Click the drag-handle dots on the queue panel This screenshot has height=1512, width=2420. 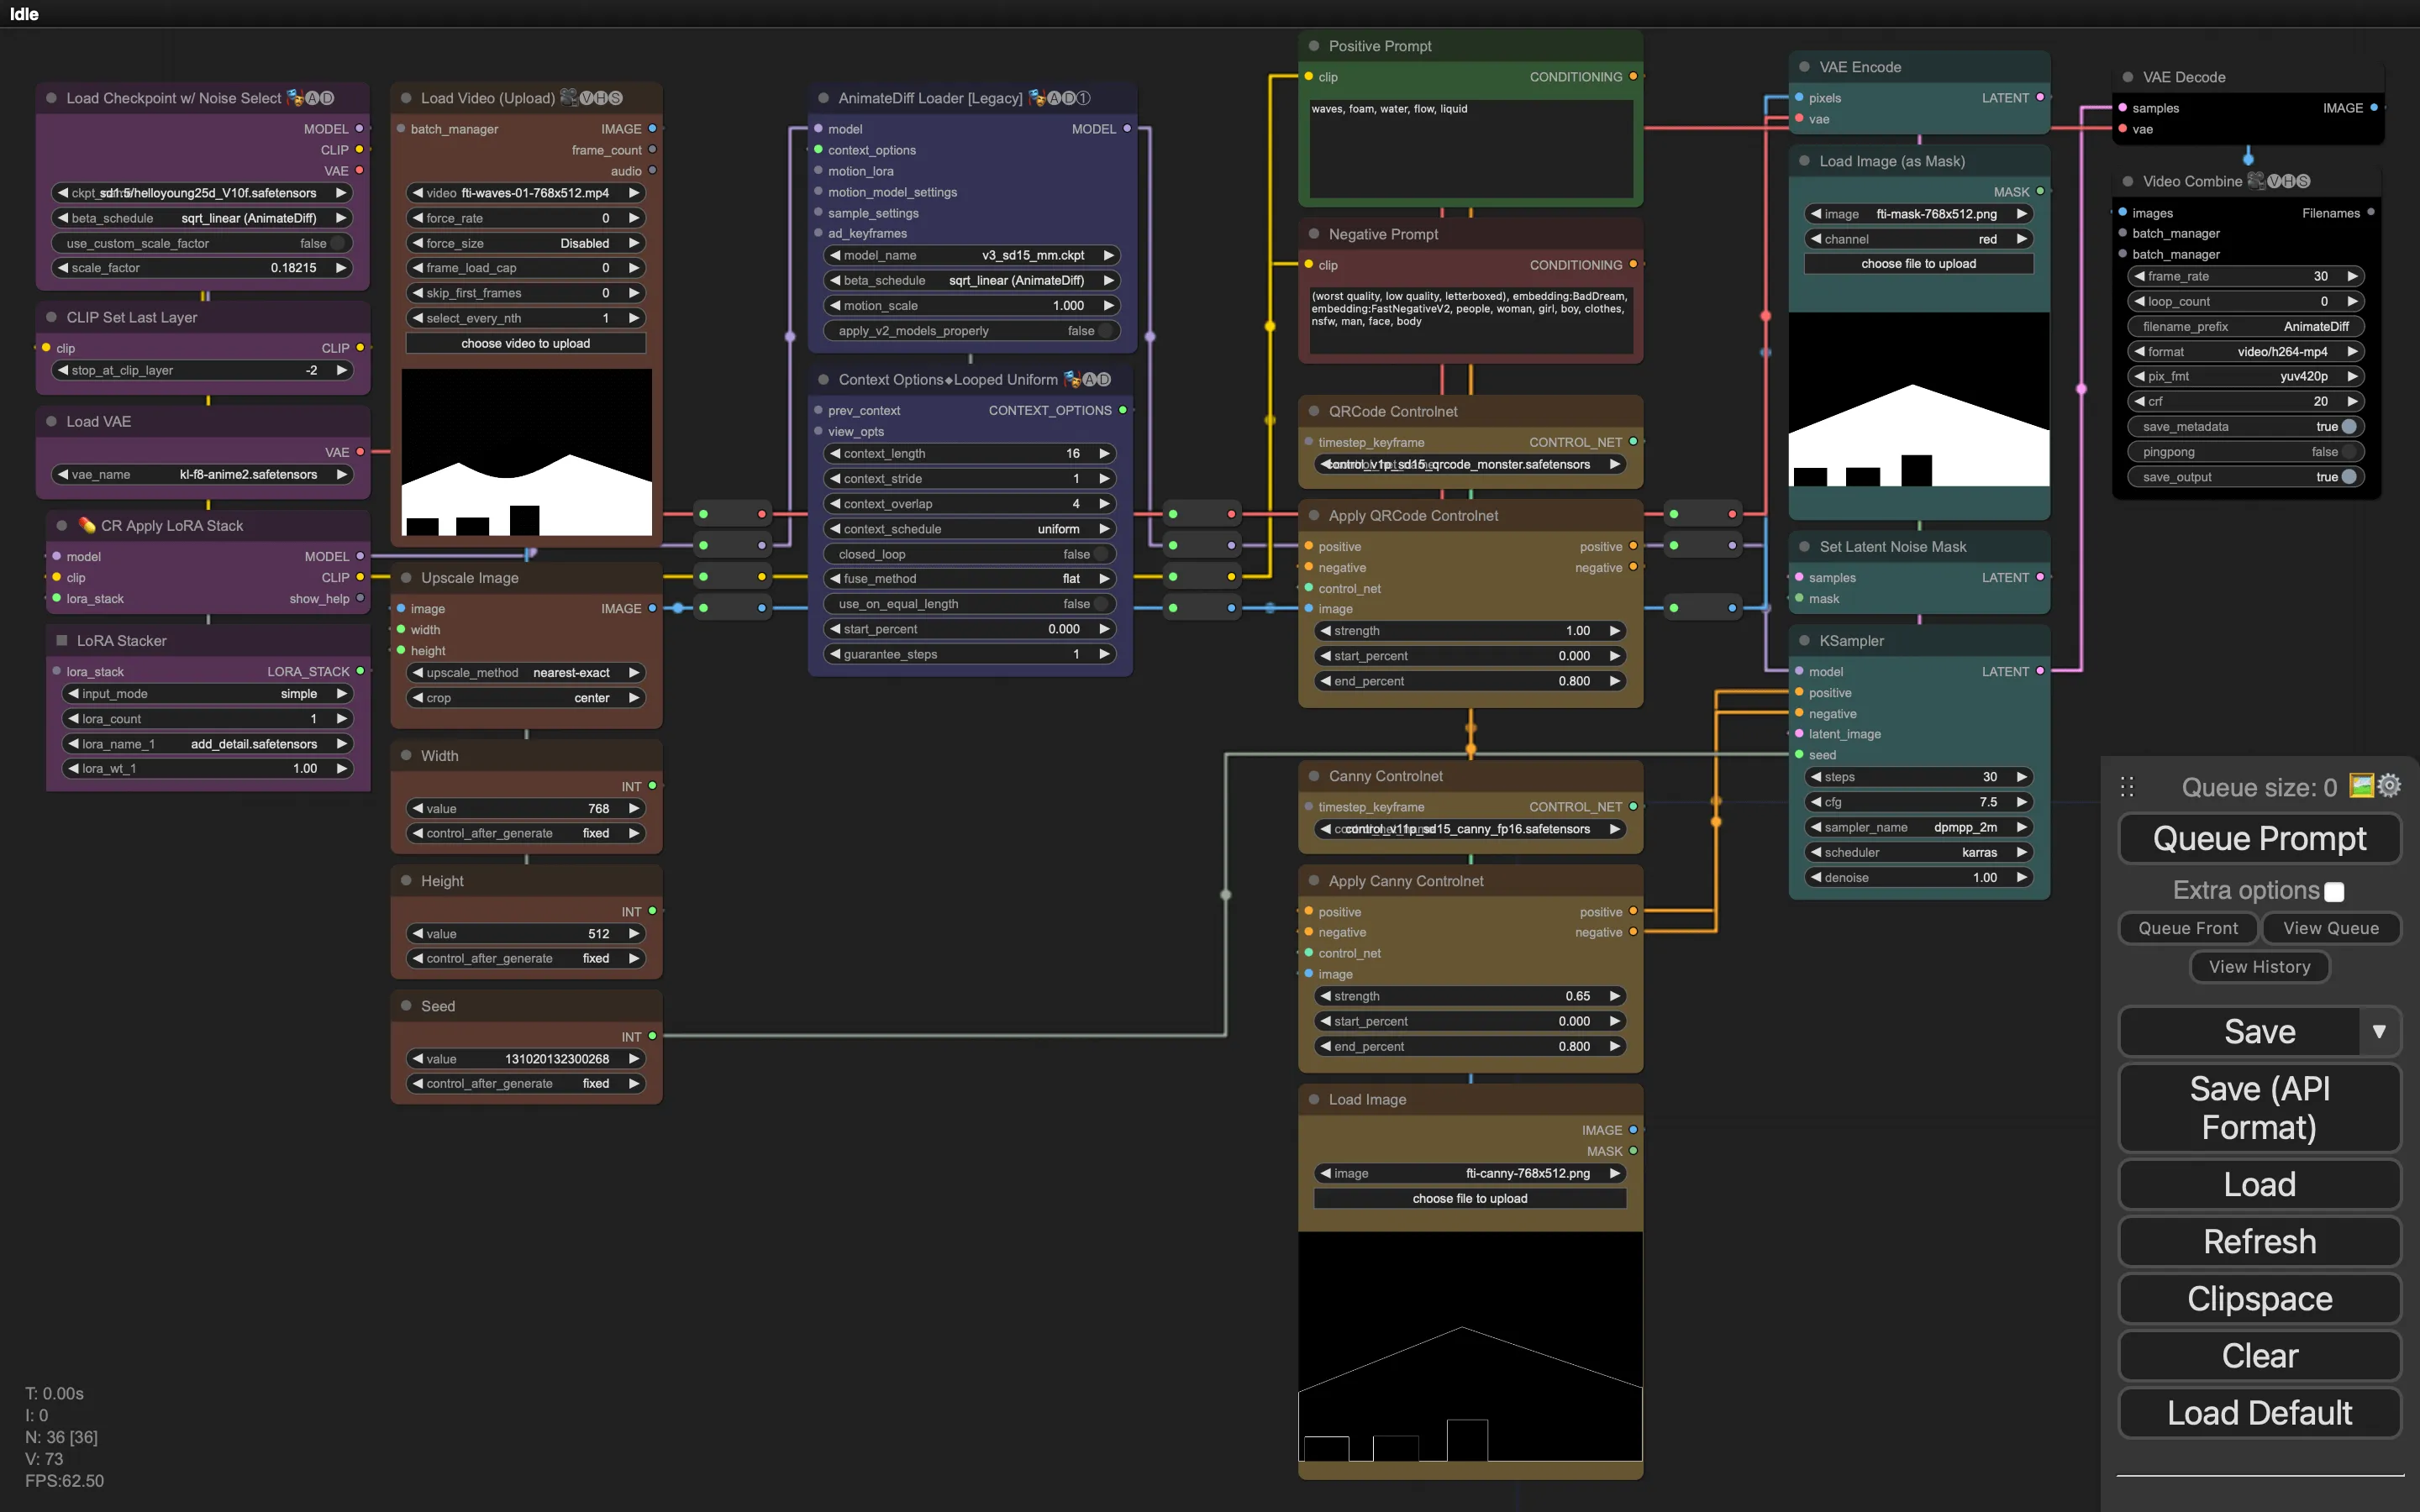pyautogui.click(x=2128, y=786)
